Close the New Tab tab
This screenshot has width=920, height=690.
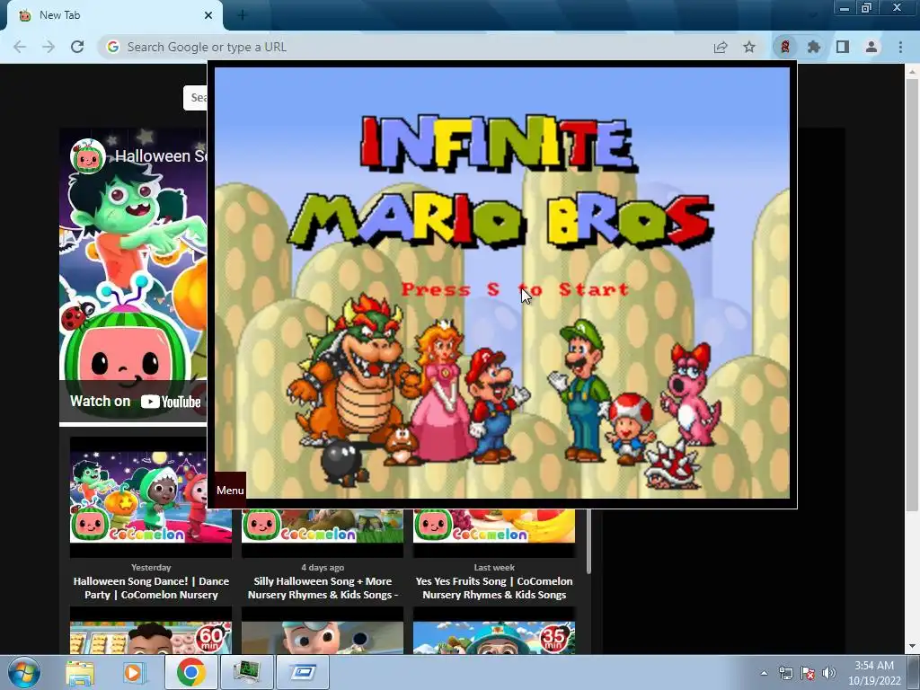[x=208, y=15]
